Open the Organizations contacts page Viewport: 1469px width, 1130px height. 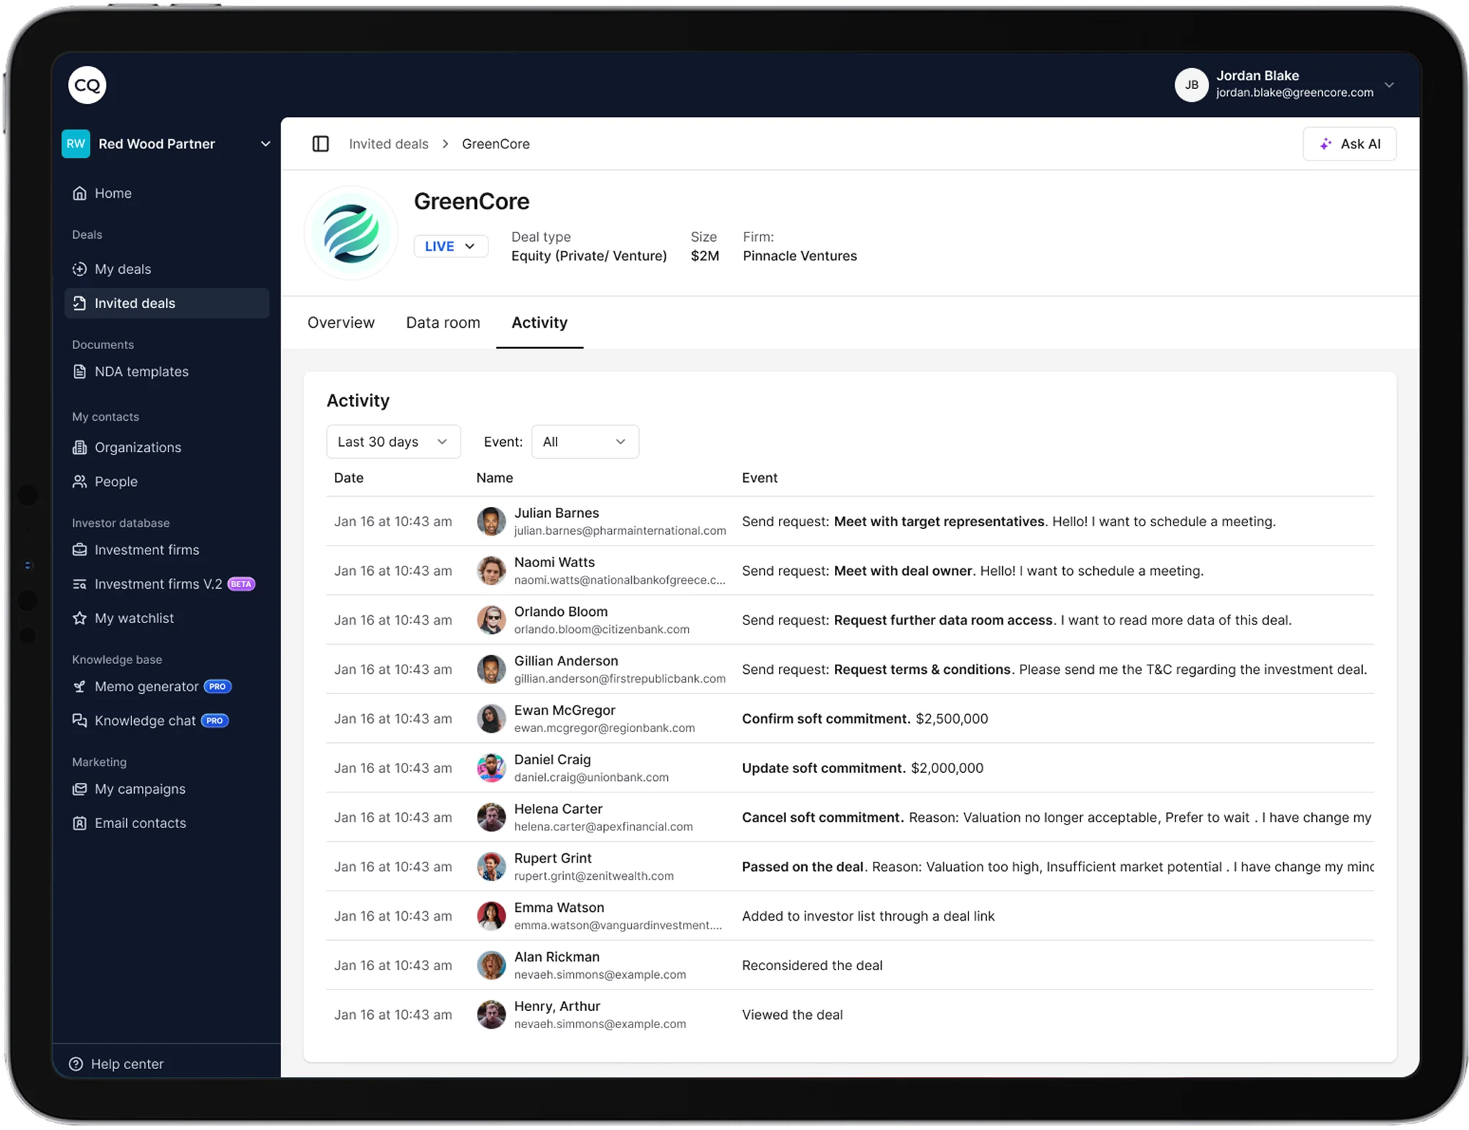tap(137, 447)
